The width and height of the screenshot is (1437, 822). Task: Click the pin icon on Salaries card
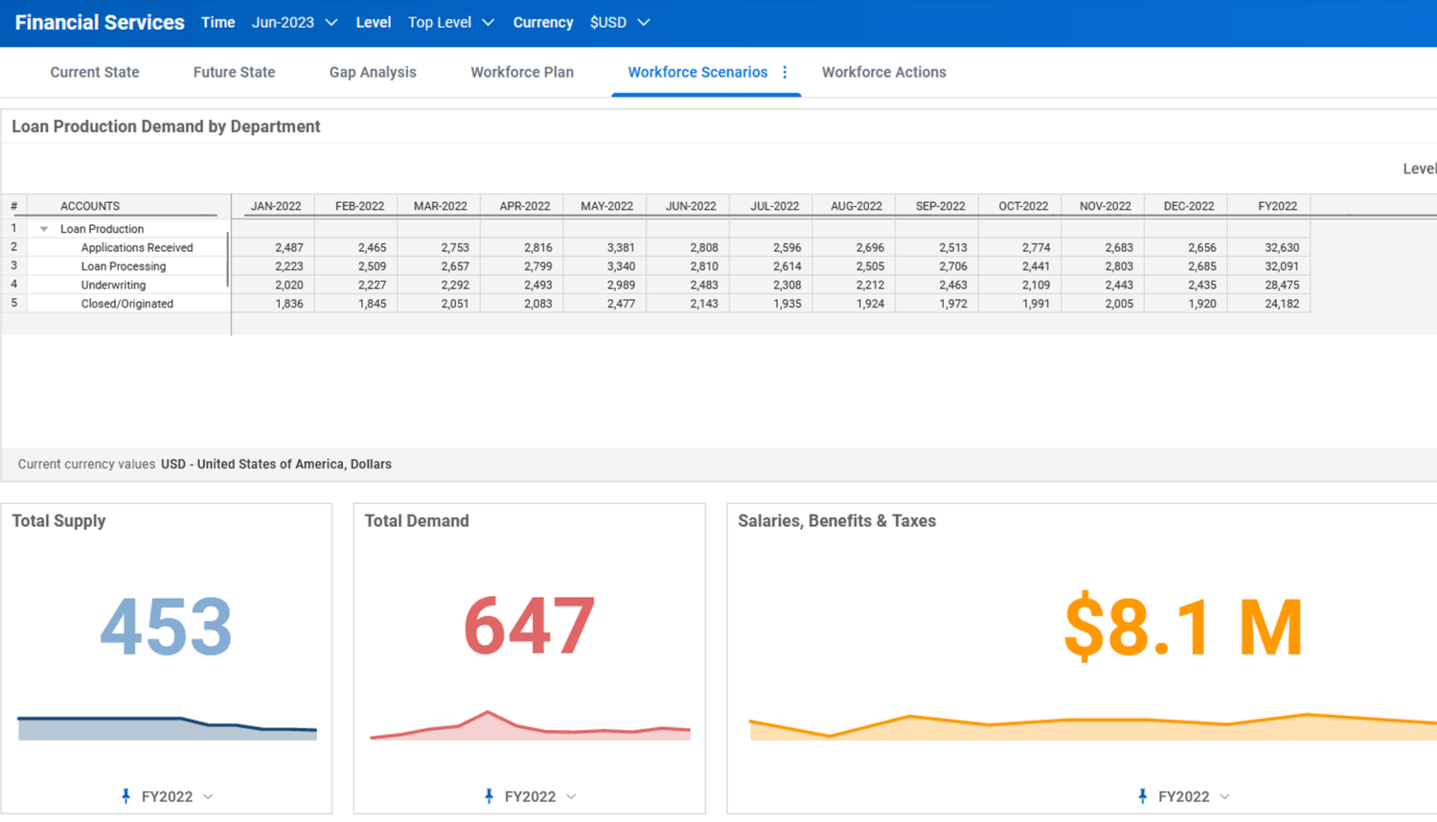[x=1142, y=796]
